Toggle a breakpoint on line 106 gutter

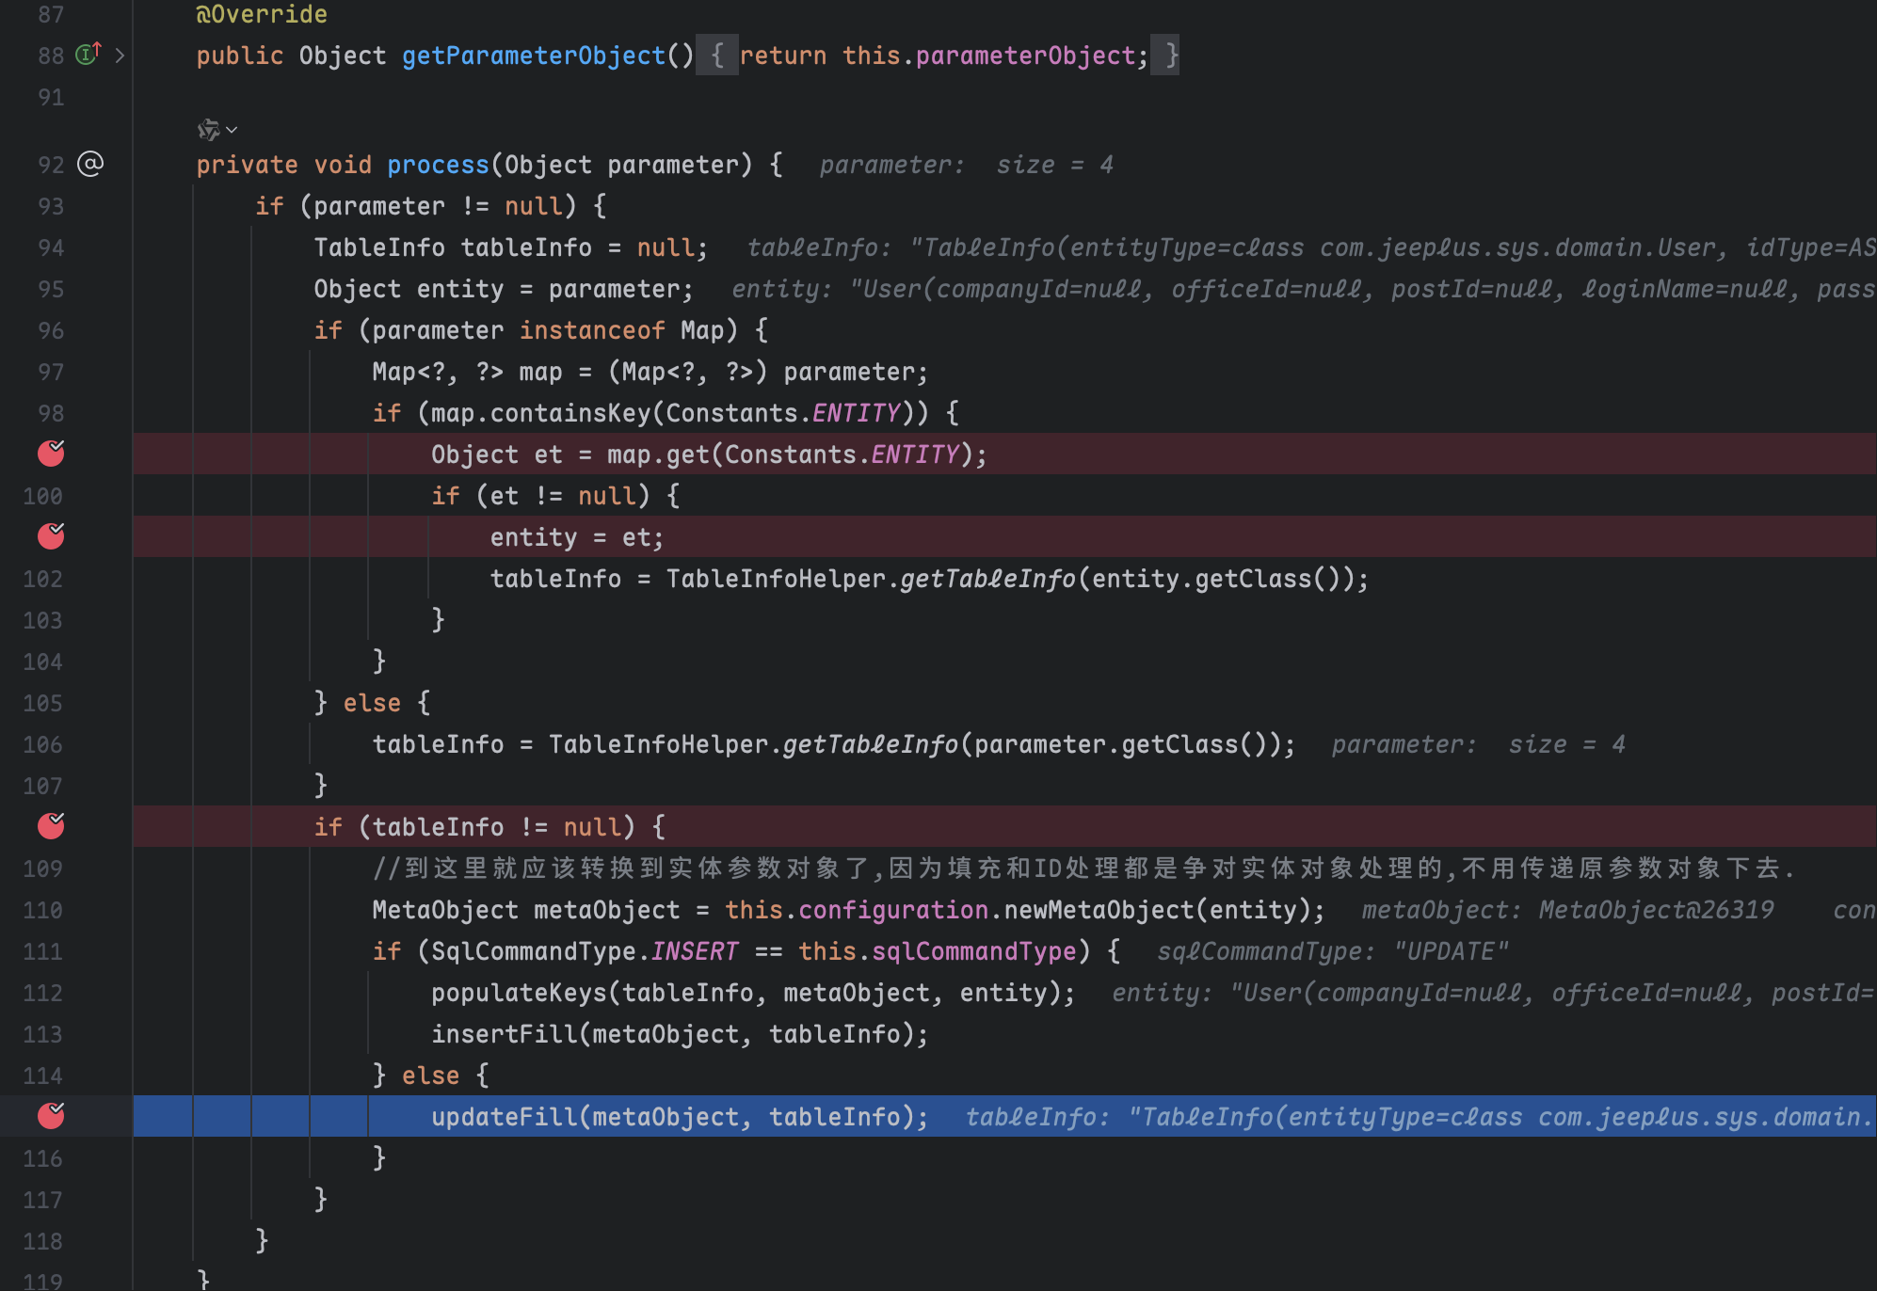51,744
